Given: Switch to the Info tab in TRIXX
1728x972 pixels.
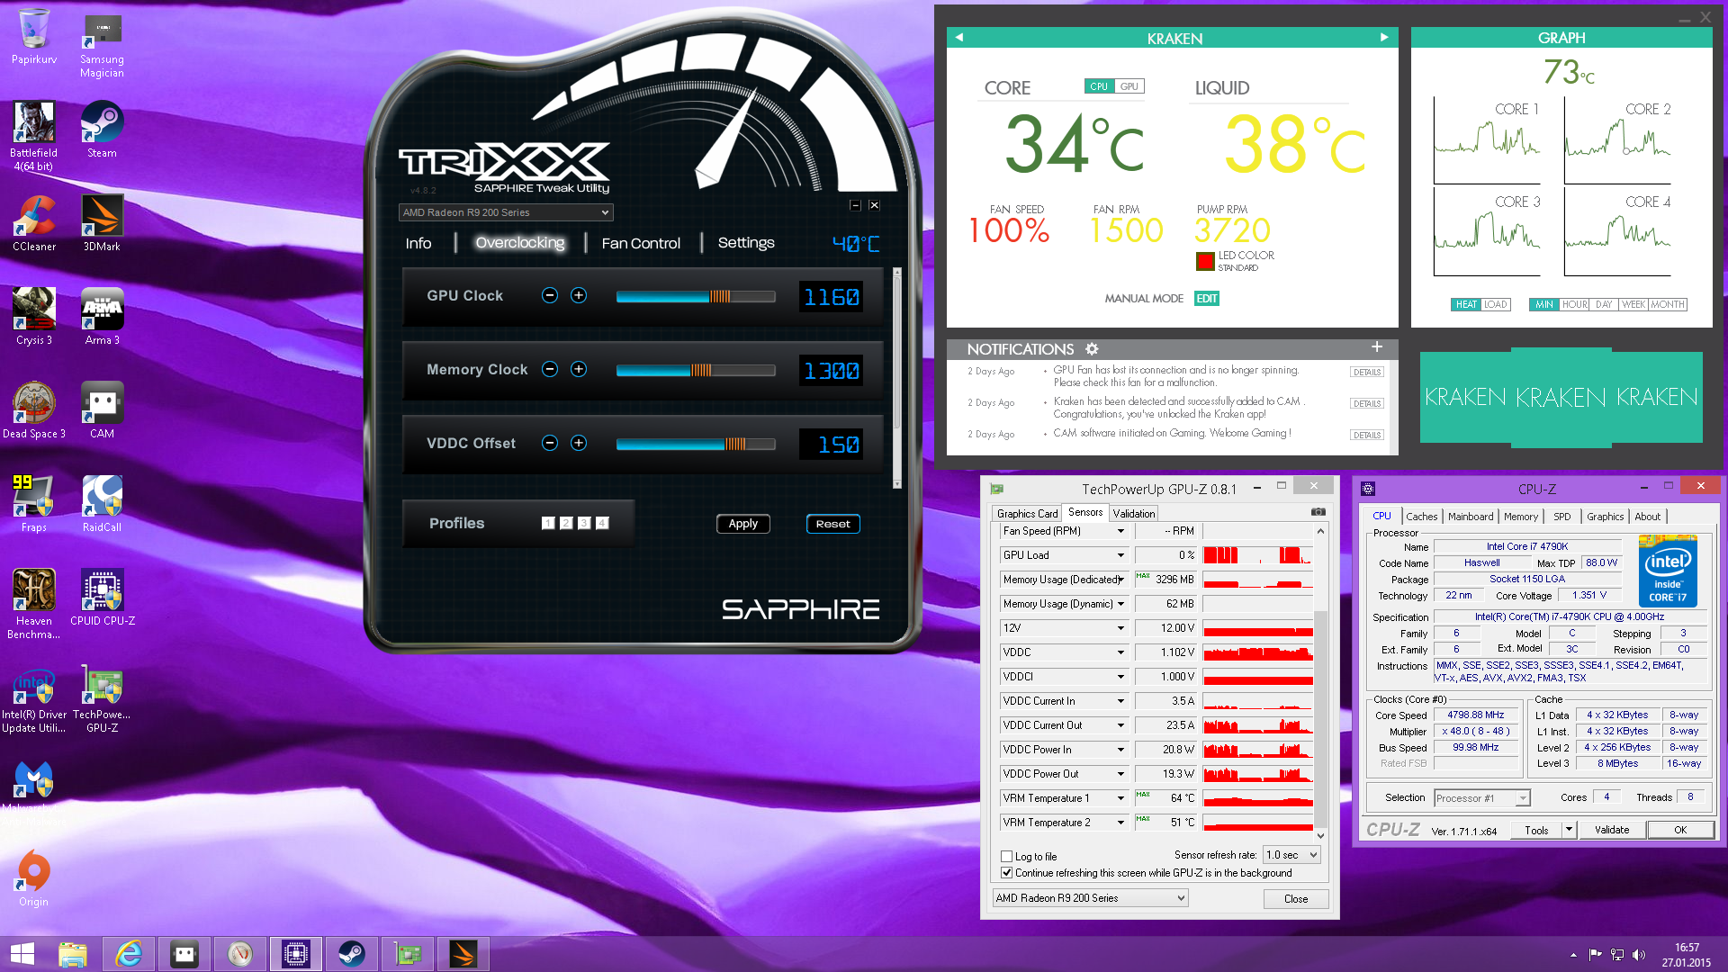Looking at the screenshot, I should (418, 243).
